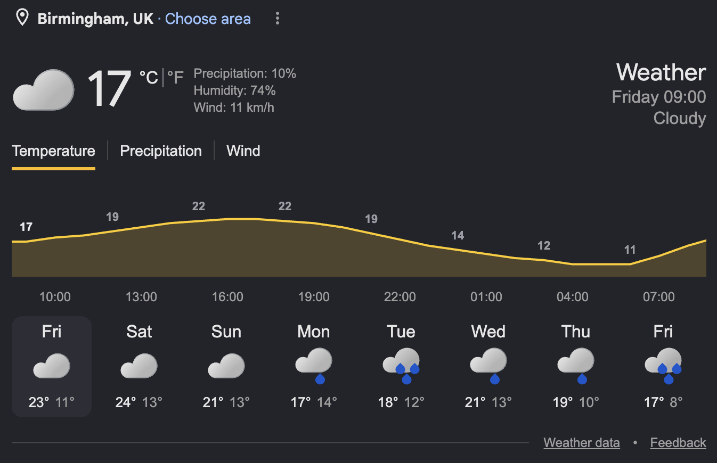The height and width of the screenshot is (463, 717).
Task: Click the Feedback link
Action: tap(678, 443)
